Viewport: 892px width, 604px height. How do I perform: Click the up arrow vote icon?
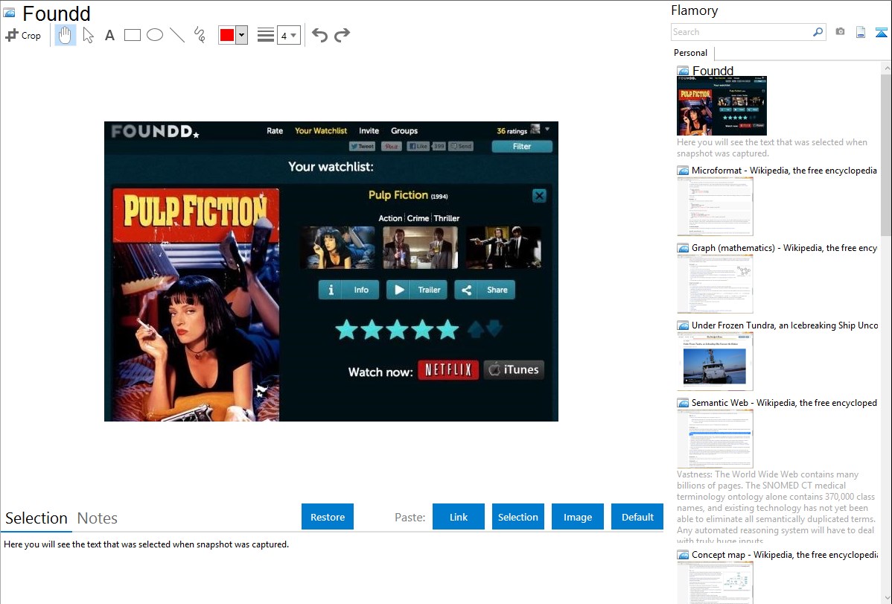click(476, 329)
